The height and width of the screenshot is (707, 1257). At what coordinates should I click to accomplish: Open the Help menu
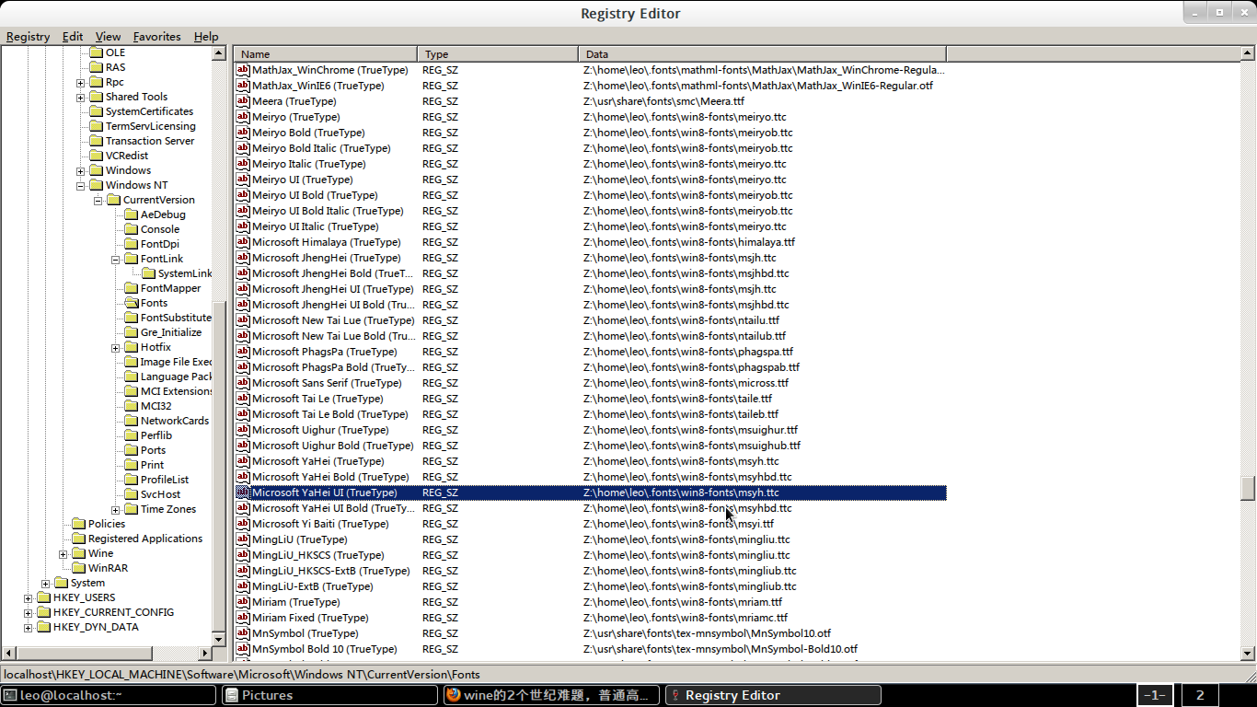click(x=206, y=37)
